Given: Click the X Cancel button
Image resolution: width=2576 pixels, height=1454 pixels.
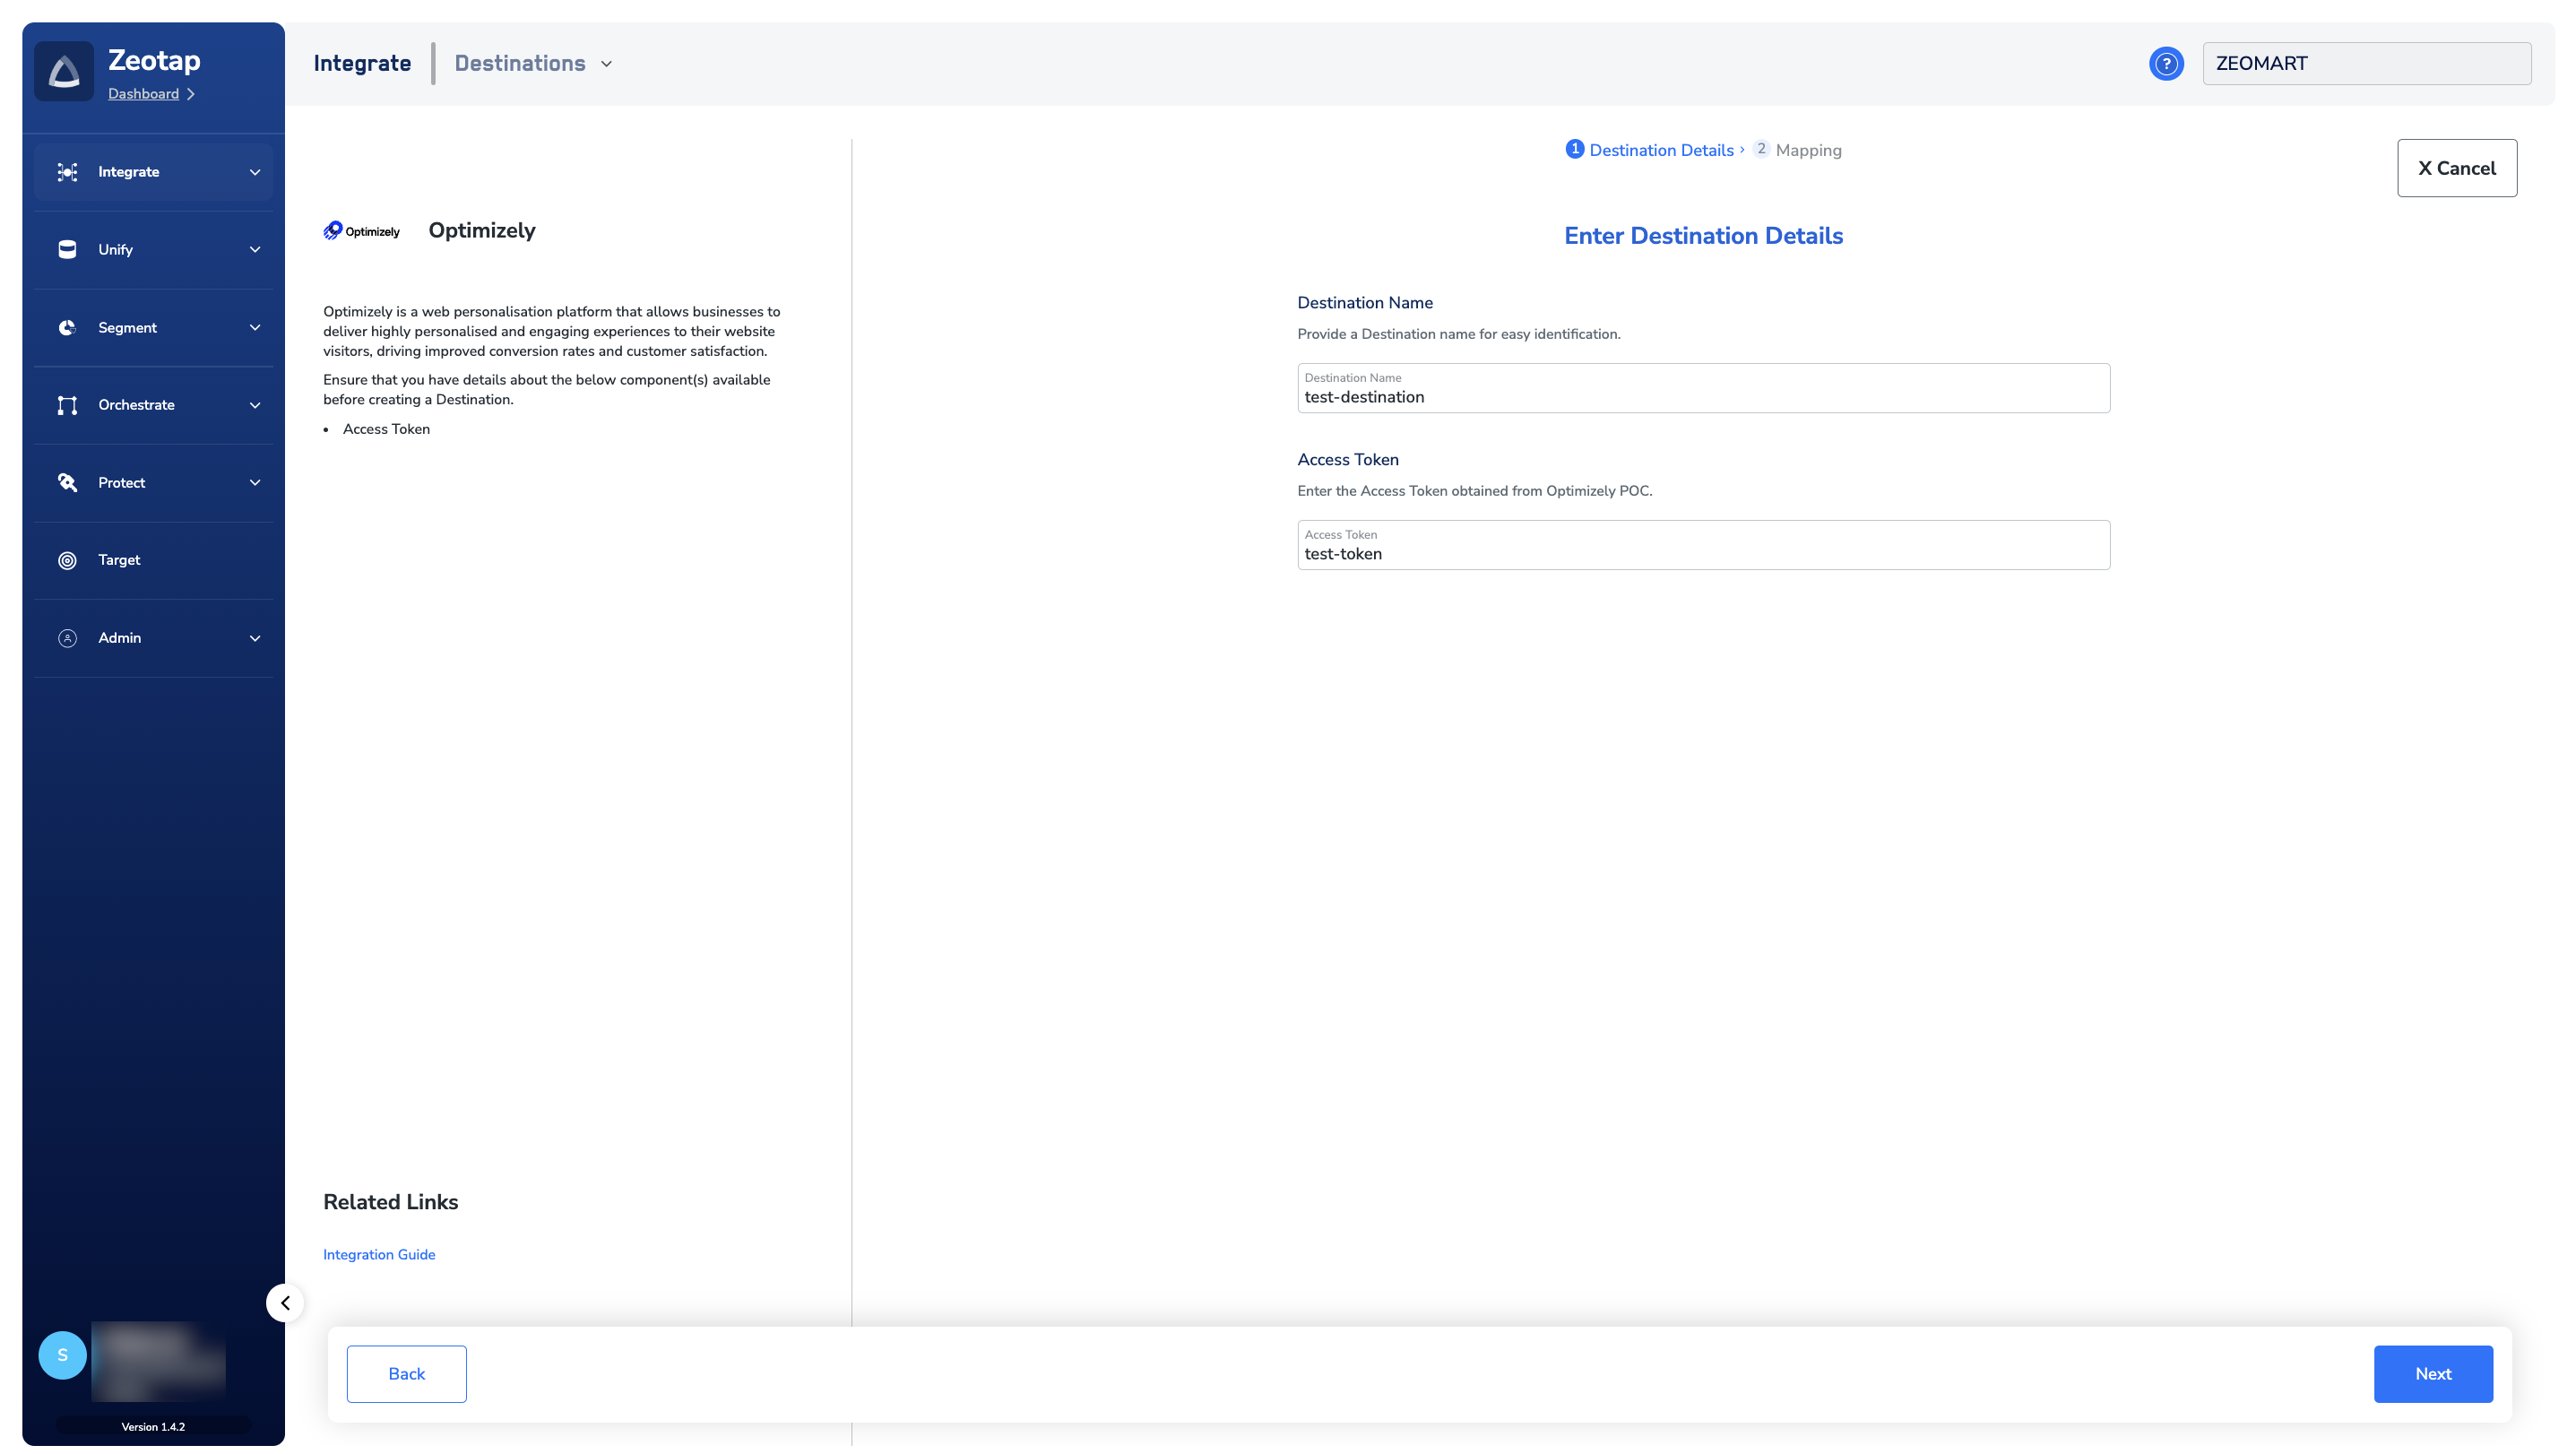Looking at the screenshot, I should (x=2456, y=168).
